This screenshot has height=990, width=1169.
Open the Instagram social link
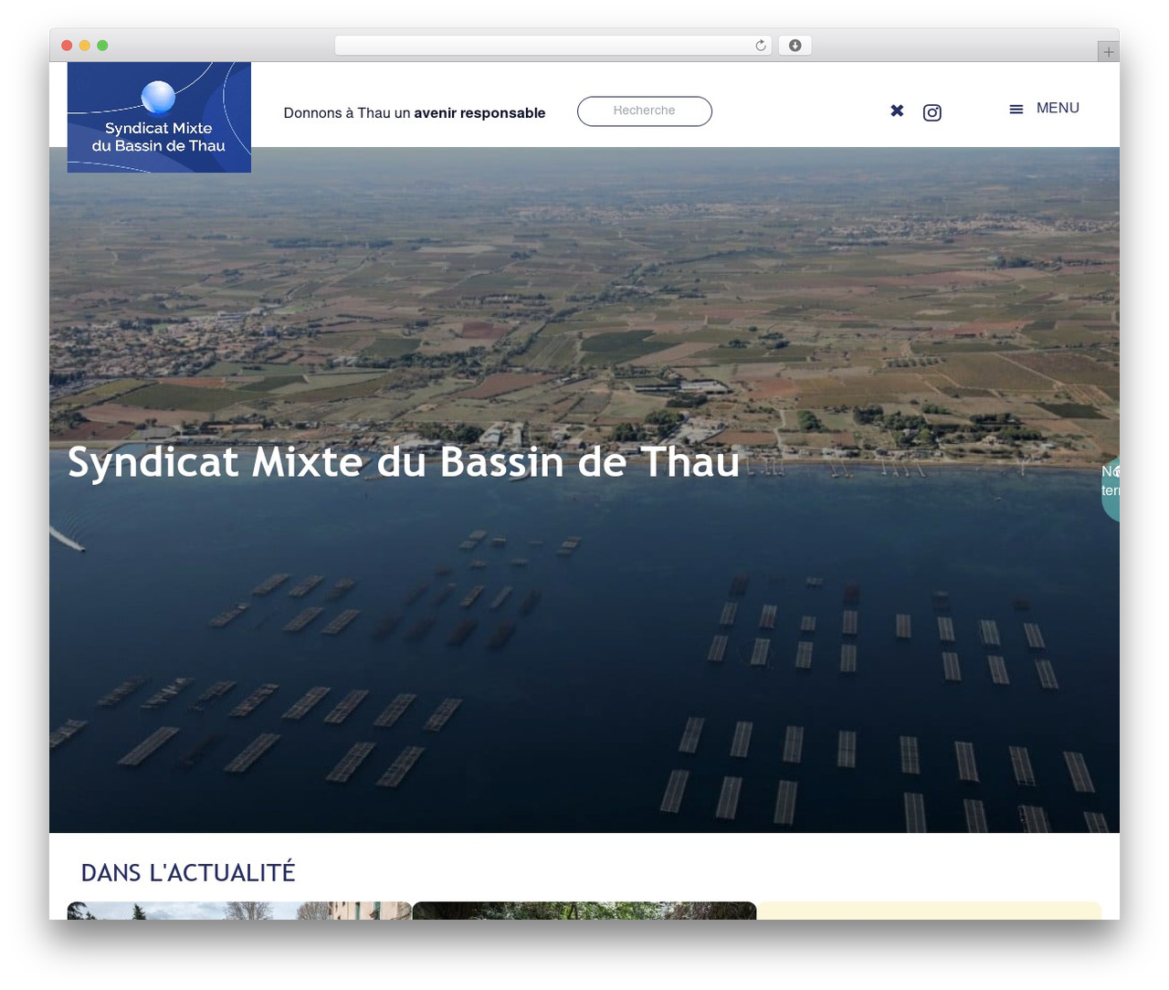click(x=932, y=112)
